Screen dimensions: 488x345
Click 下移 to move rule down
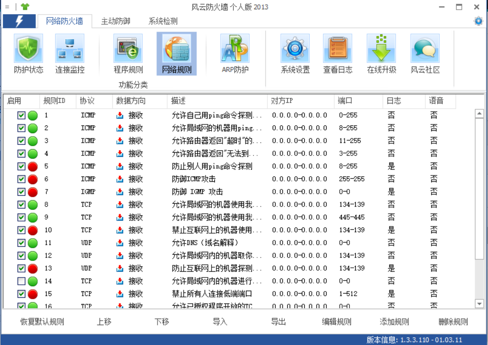click(162, 322)
